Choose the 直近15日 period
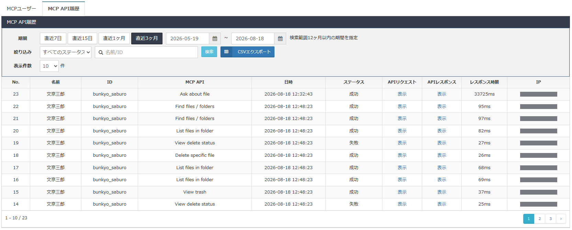This screenshot has width=572, height=230. click(x=82, y=39)
